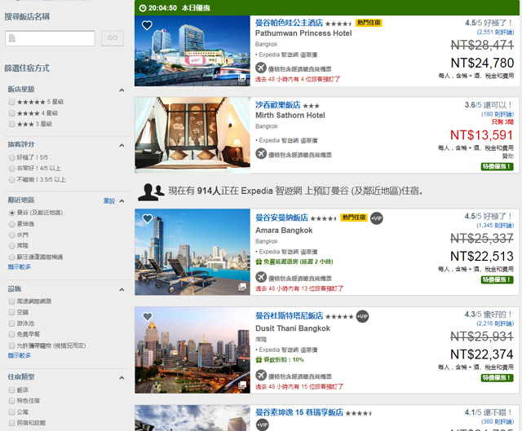Viewport: 522px width, 431px height.
Task: Click the GO search button
Action: (113, 38)
